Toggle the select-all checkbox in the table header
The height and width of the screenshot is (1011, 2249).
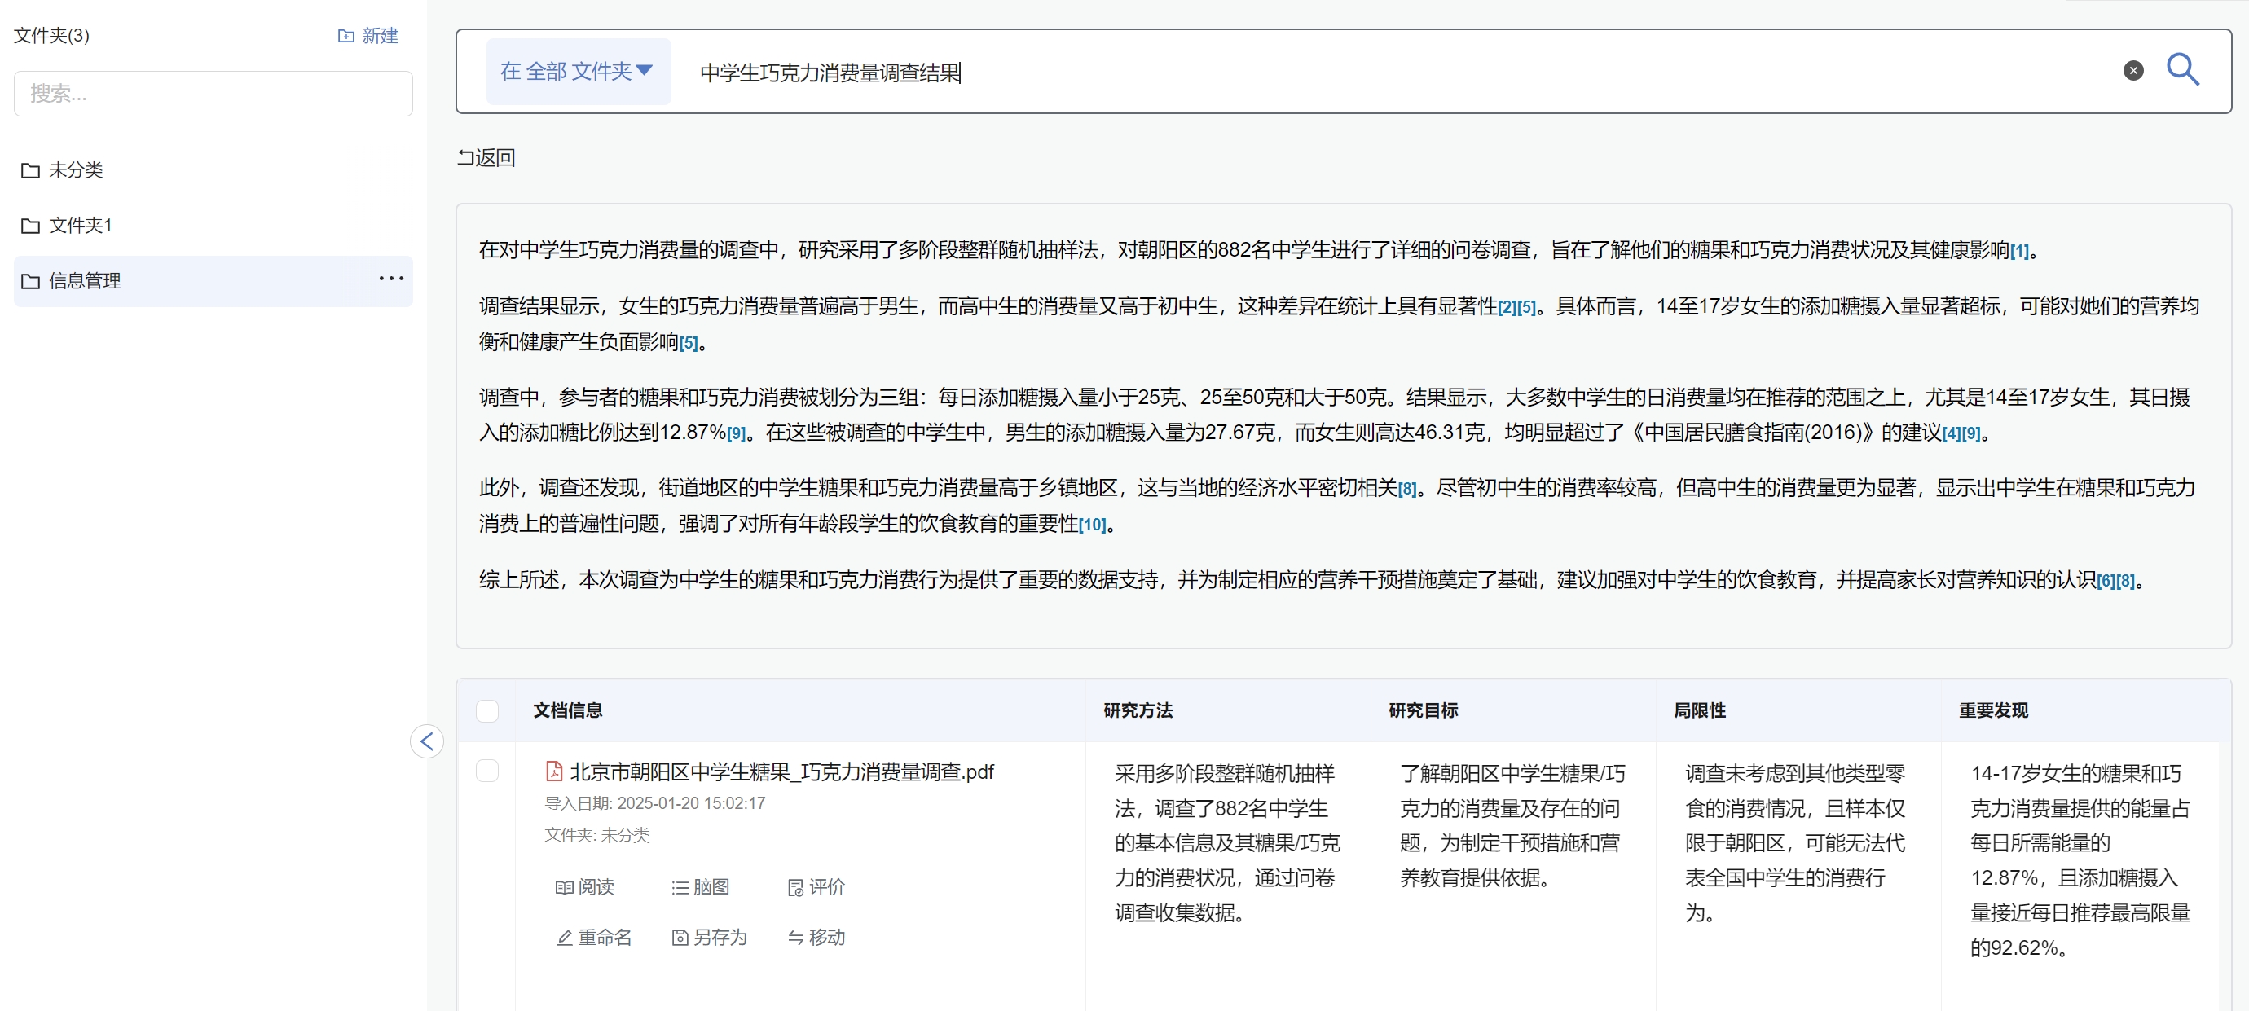click(487, 710)
